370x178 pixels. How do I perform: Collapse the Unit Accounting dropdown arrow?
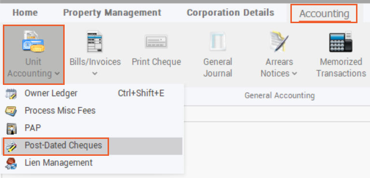click(57, 74)
